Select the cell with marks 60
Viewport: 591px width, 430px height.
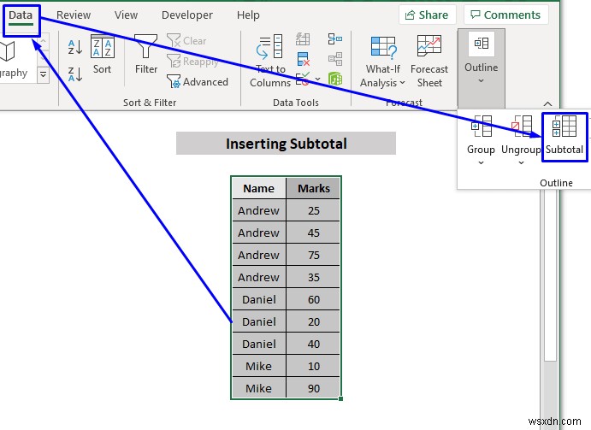point(313,299)
